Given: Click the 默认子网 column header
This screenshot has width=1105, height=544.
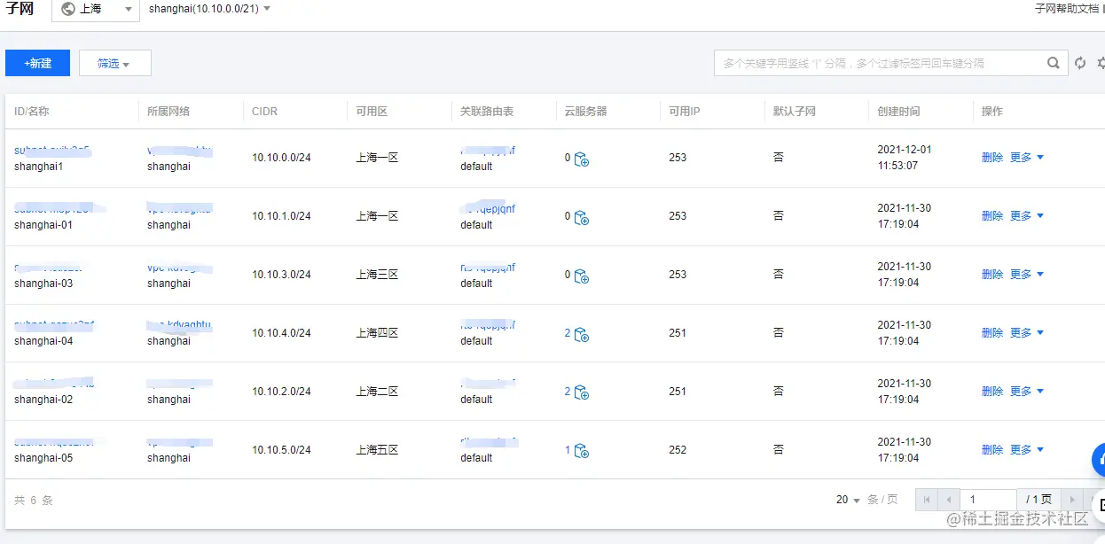Looking at the screenshot, I should pos(795,112).
